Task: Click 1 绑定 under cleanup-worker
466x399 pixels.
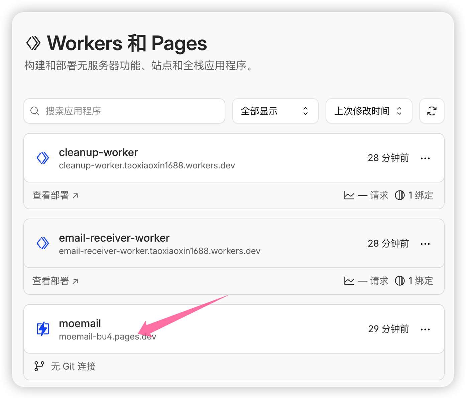Action: pos(420,195)
